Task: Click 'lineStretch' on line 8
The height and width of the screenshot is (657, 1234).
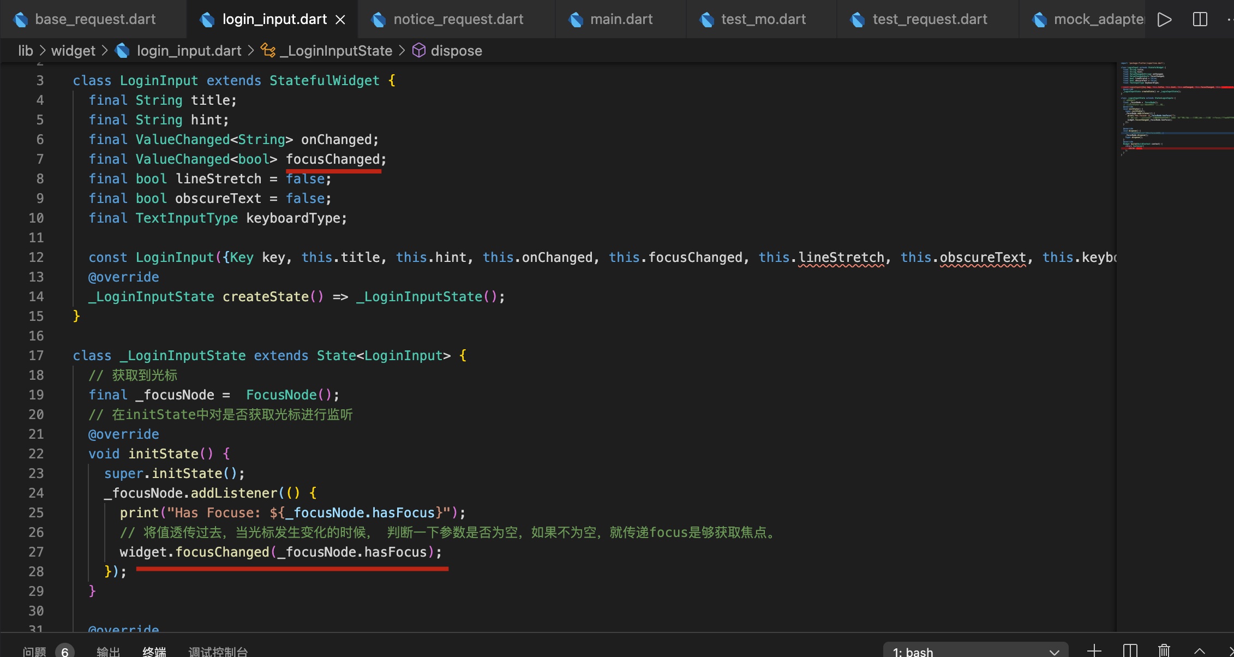Action: (218, 179)
